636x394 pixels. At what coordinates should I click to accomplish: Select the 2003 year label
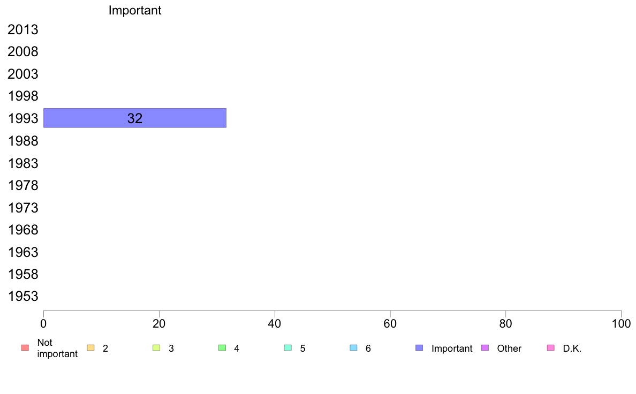coord(23,74)
